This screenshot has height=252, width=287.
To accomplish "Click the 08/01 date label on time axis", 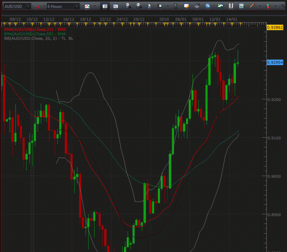I will pos(198,19).
